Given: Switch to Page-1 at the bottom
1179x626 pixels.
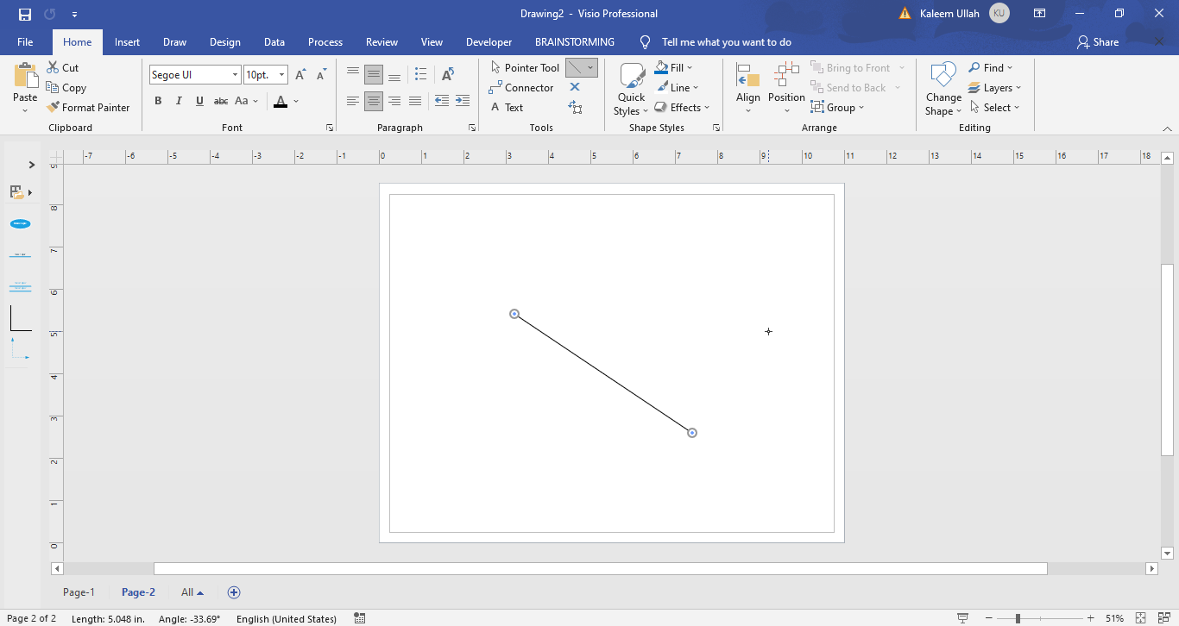Looking at the screenshot, I should (x=79, y=592).
